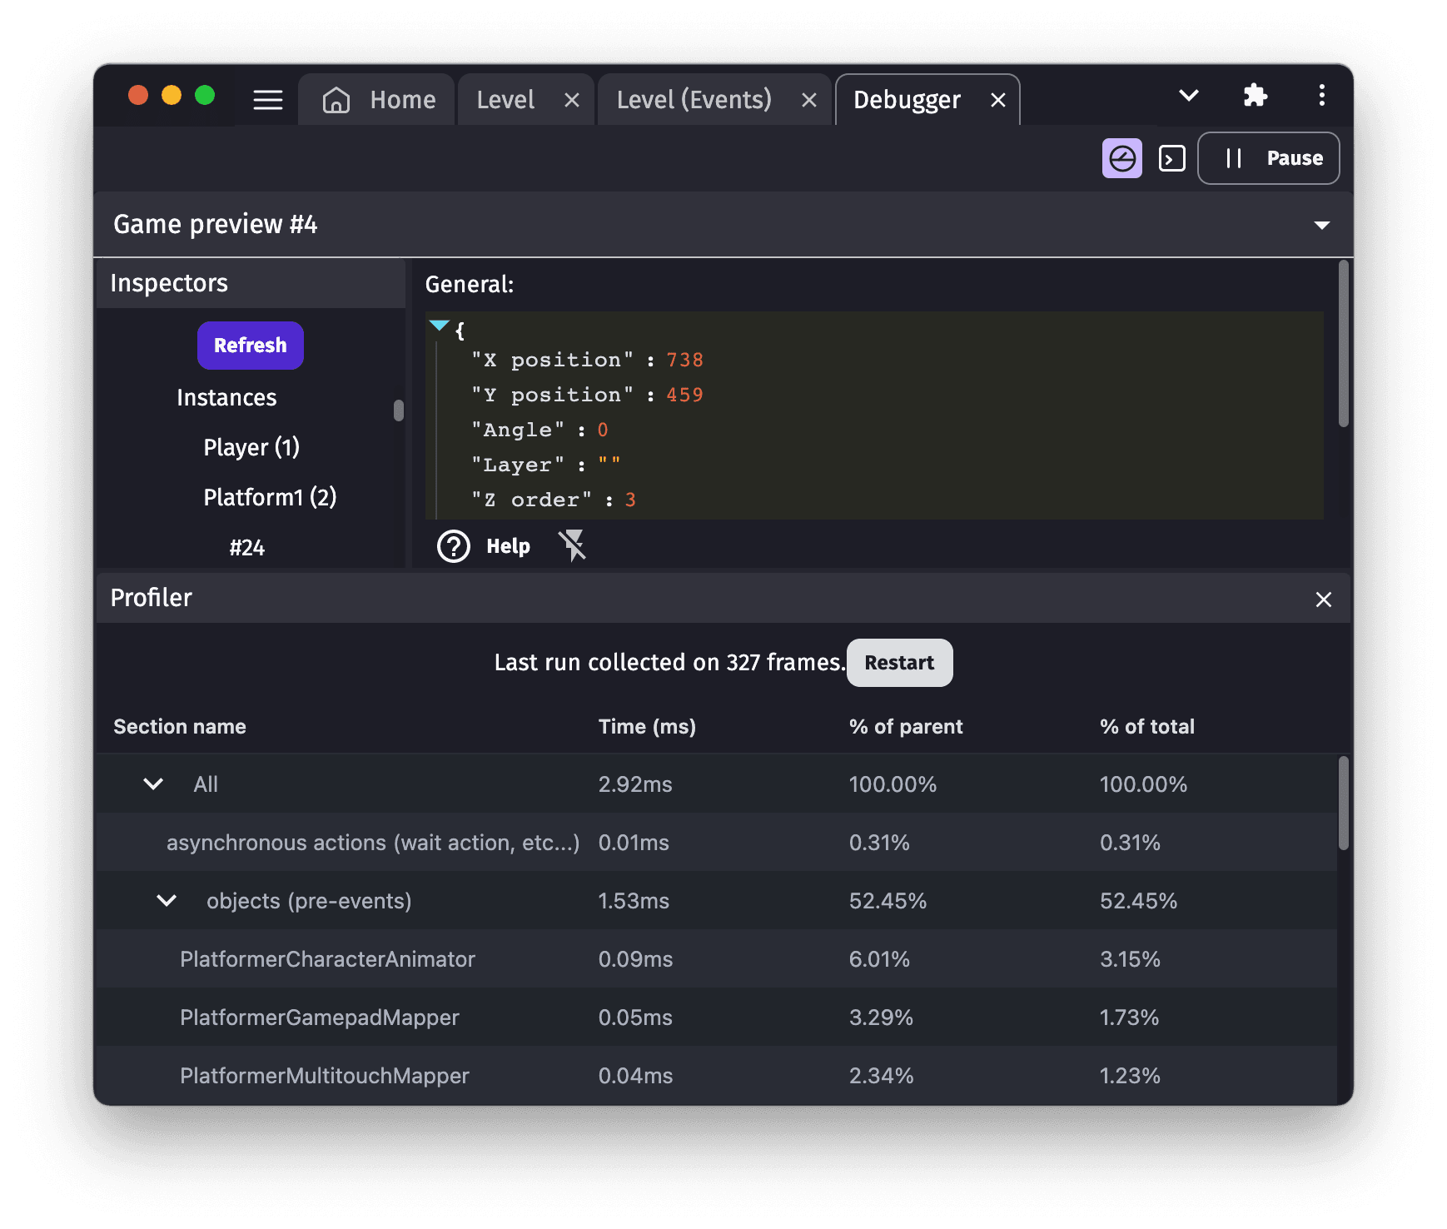Click the Help question mark icon
Viewport: 1447px width, 1229px height.
(454, 547)
